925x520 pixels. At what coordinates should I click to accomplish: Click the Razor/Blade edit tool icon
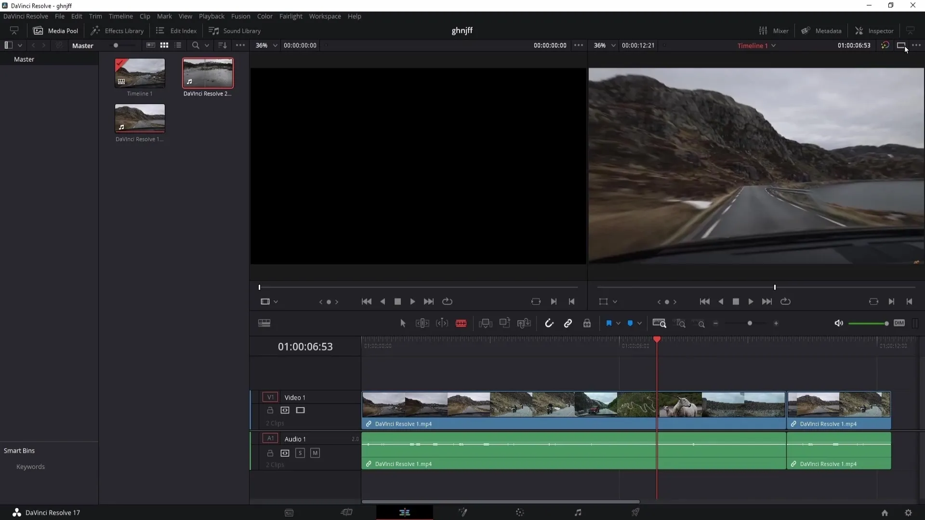coord(461,323)
